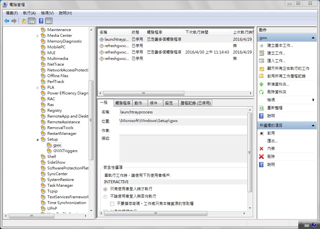320x229 pixels.
Task: Sort tasks by the 下次執行時間 column header
Action: (x=196, y=32)
